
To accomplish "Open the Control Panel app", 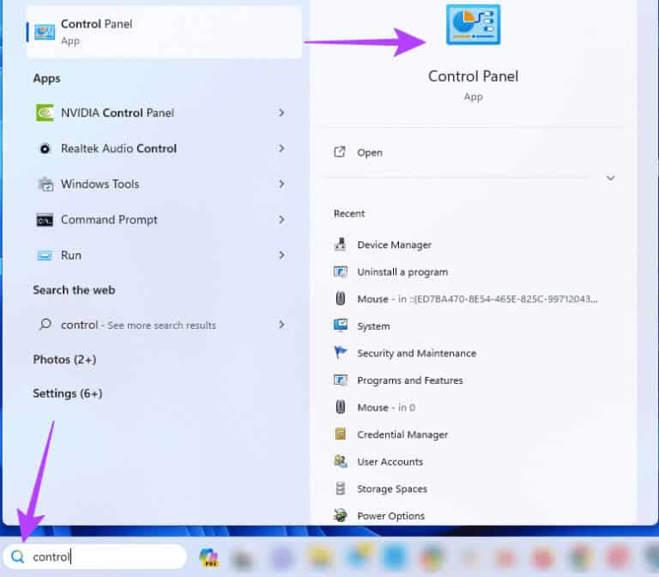I will [370, 152].
